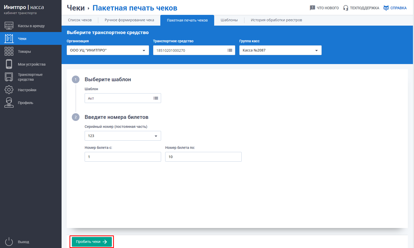Click Пробить чеки button

[x=92, y=242]
